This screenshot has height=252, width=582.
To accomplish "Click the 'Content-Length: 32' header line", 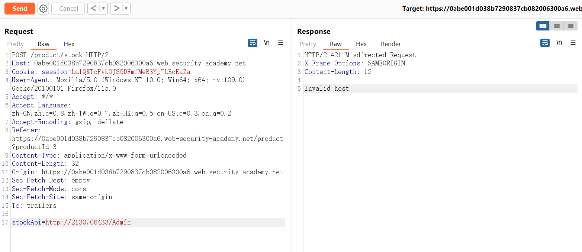I will coord(45,164).
